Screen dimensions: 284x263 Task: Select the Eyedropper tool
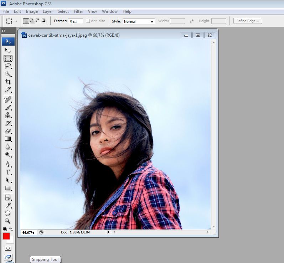[x=8, y=205]
